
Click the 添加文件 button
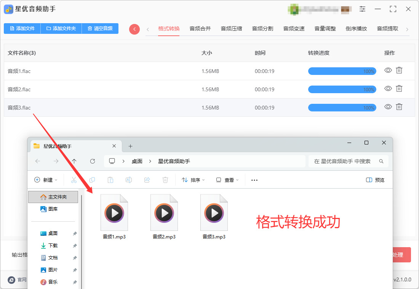pyautogui.click(x=22, y=29)
